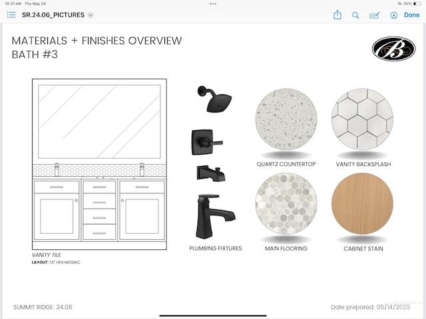
Task: Tap the Date prepared: 05/14/2025 text
Action: coord(371,307)
